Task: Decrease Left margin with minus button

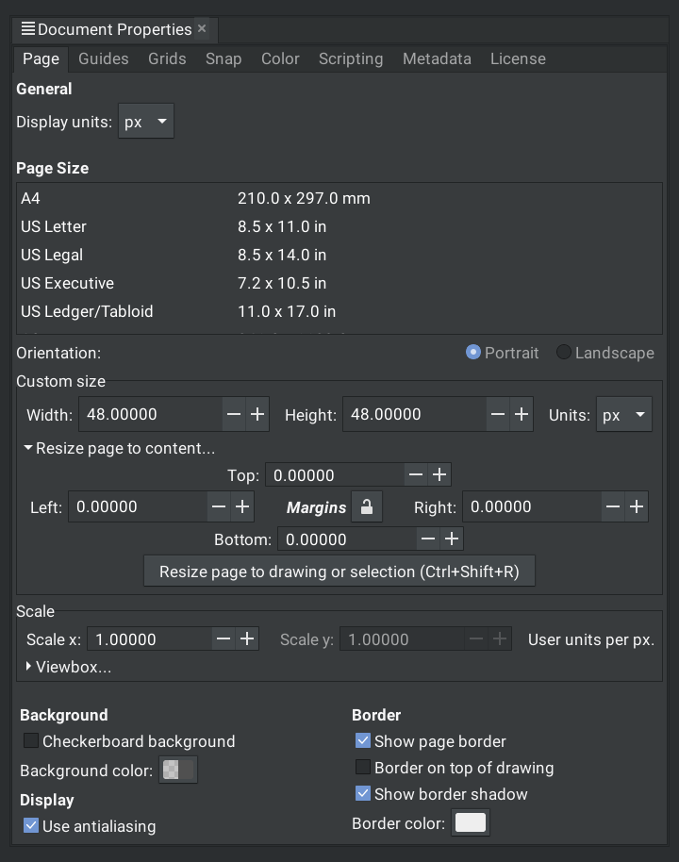Action: (x=219, y=507)
